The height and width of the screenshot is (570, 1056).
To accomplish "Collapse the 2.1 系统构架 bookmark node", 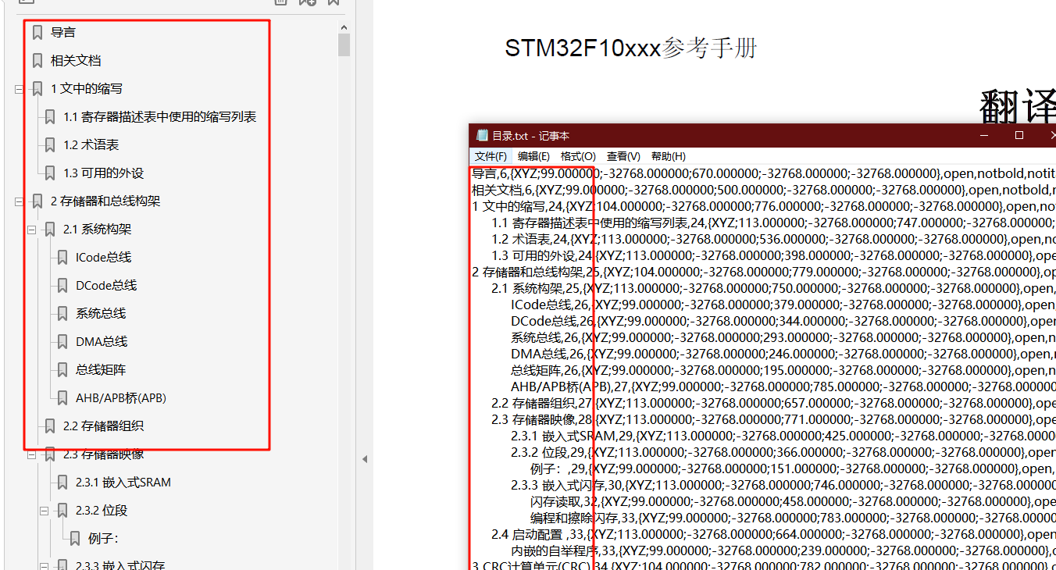I will (x=32, y=230).
